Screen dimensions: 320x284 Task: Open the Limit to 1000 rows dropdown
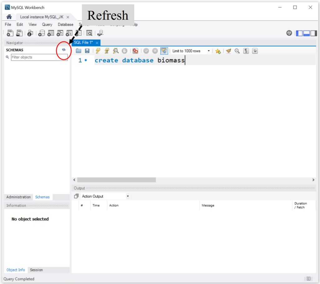coord(191,51)
